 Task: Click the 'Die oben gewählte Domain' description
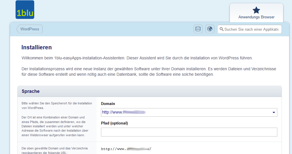55,151
